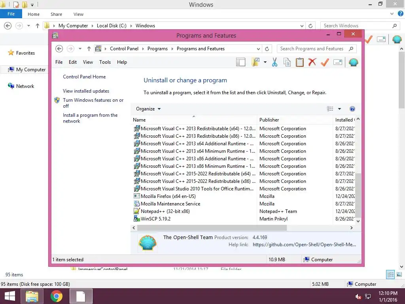Click Turn Windows features on or off

[93, 103]
